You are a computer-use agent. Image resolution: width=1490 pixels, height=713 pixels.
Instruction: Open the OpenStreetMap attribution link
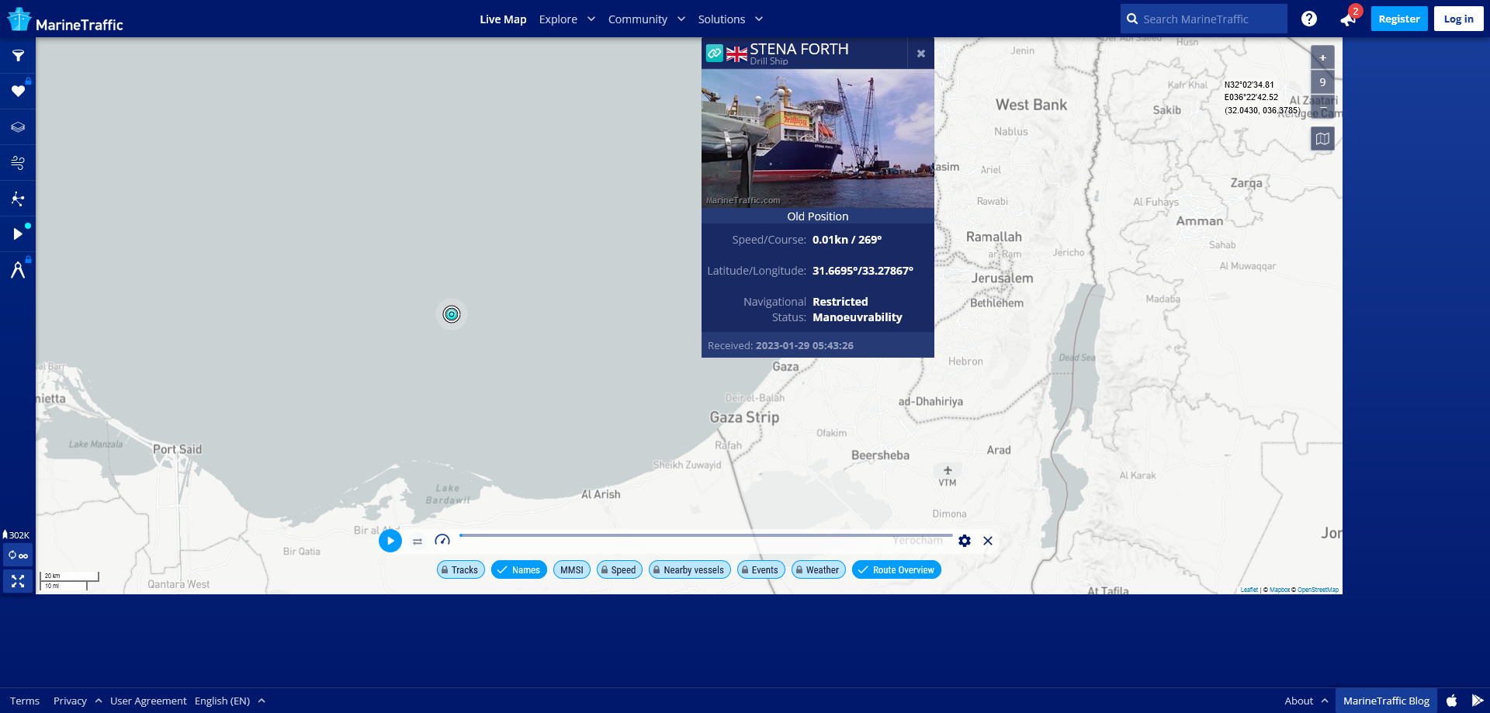pyautogui.click(x=1318, y=590)
